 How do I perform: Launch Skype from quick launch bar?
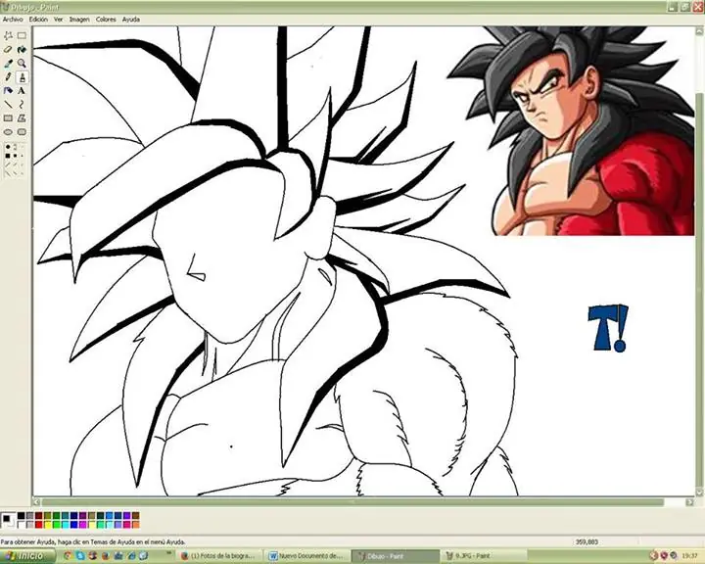(80, 556)
